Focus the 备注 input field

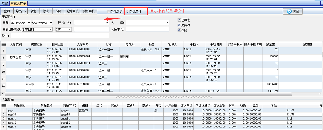pos(60,36)
